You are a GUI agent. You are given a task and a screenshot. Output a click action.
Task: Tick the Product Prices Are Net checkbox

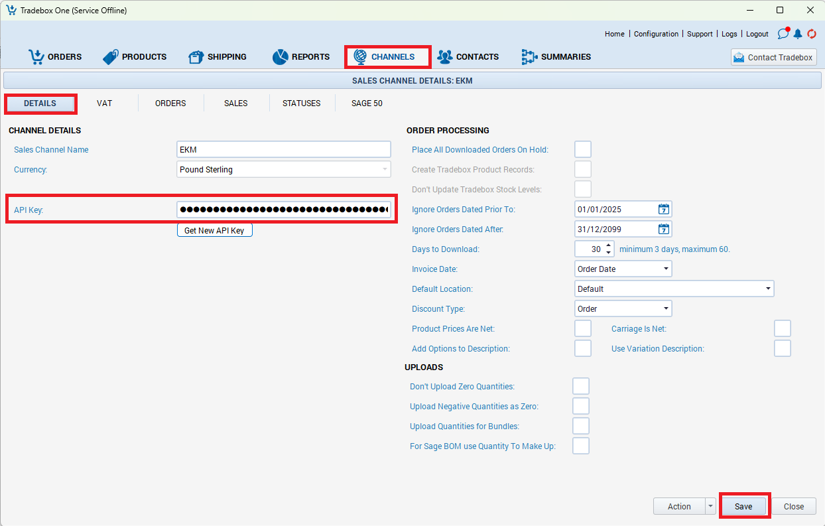pos(583,329)
